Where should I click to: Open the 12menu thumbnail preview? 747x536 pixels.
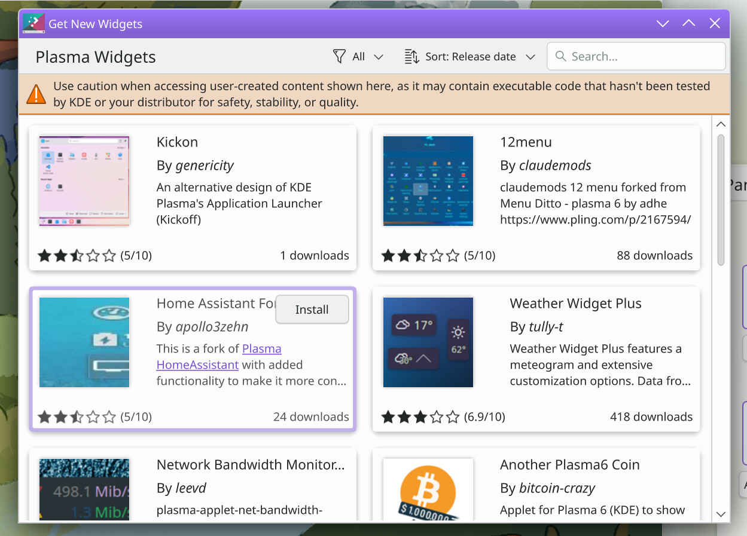[428, 181]
